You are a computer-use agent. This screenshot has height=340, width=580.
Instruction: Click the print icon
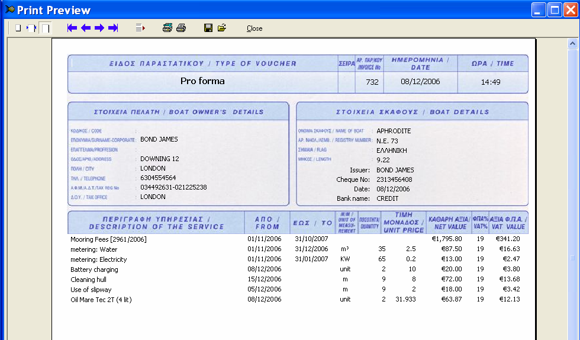tap(181, 28)
